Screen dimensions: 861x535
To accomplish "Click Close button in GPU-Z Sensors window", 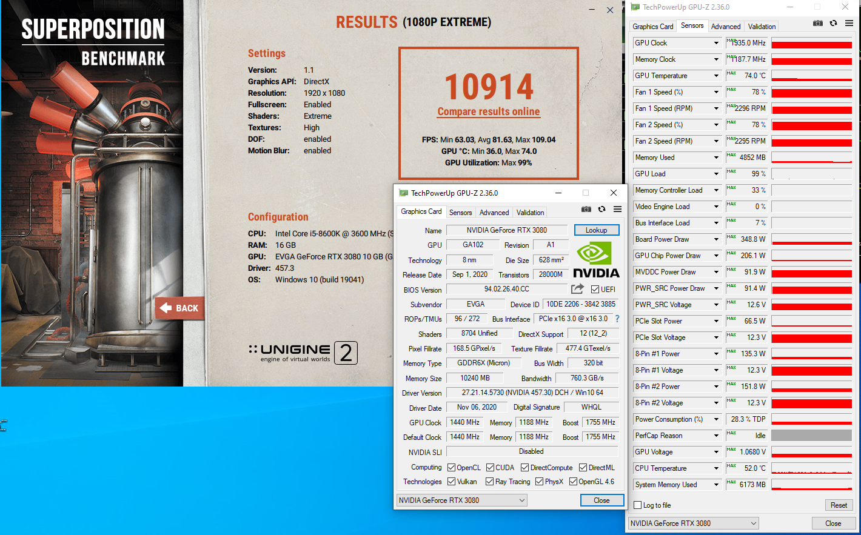I will point(833,523).
